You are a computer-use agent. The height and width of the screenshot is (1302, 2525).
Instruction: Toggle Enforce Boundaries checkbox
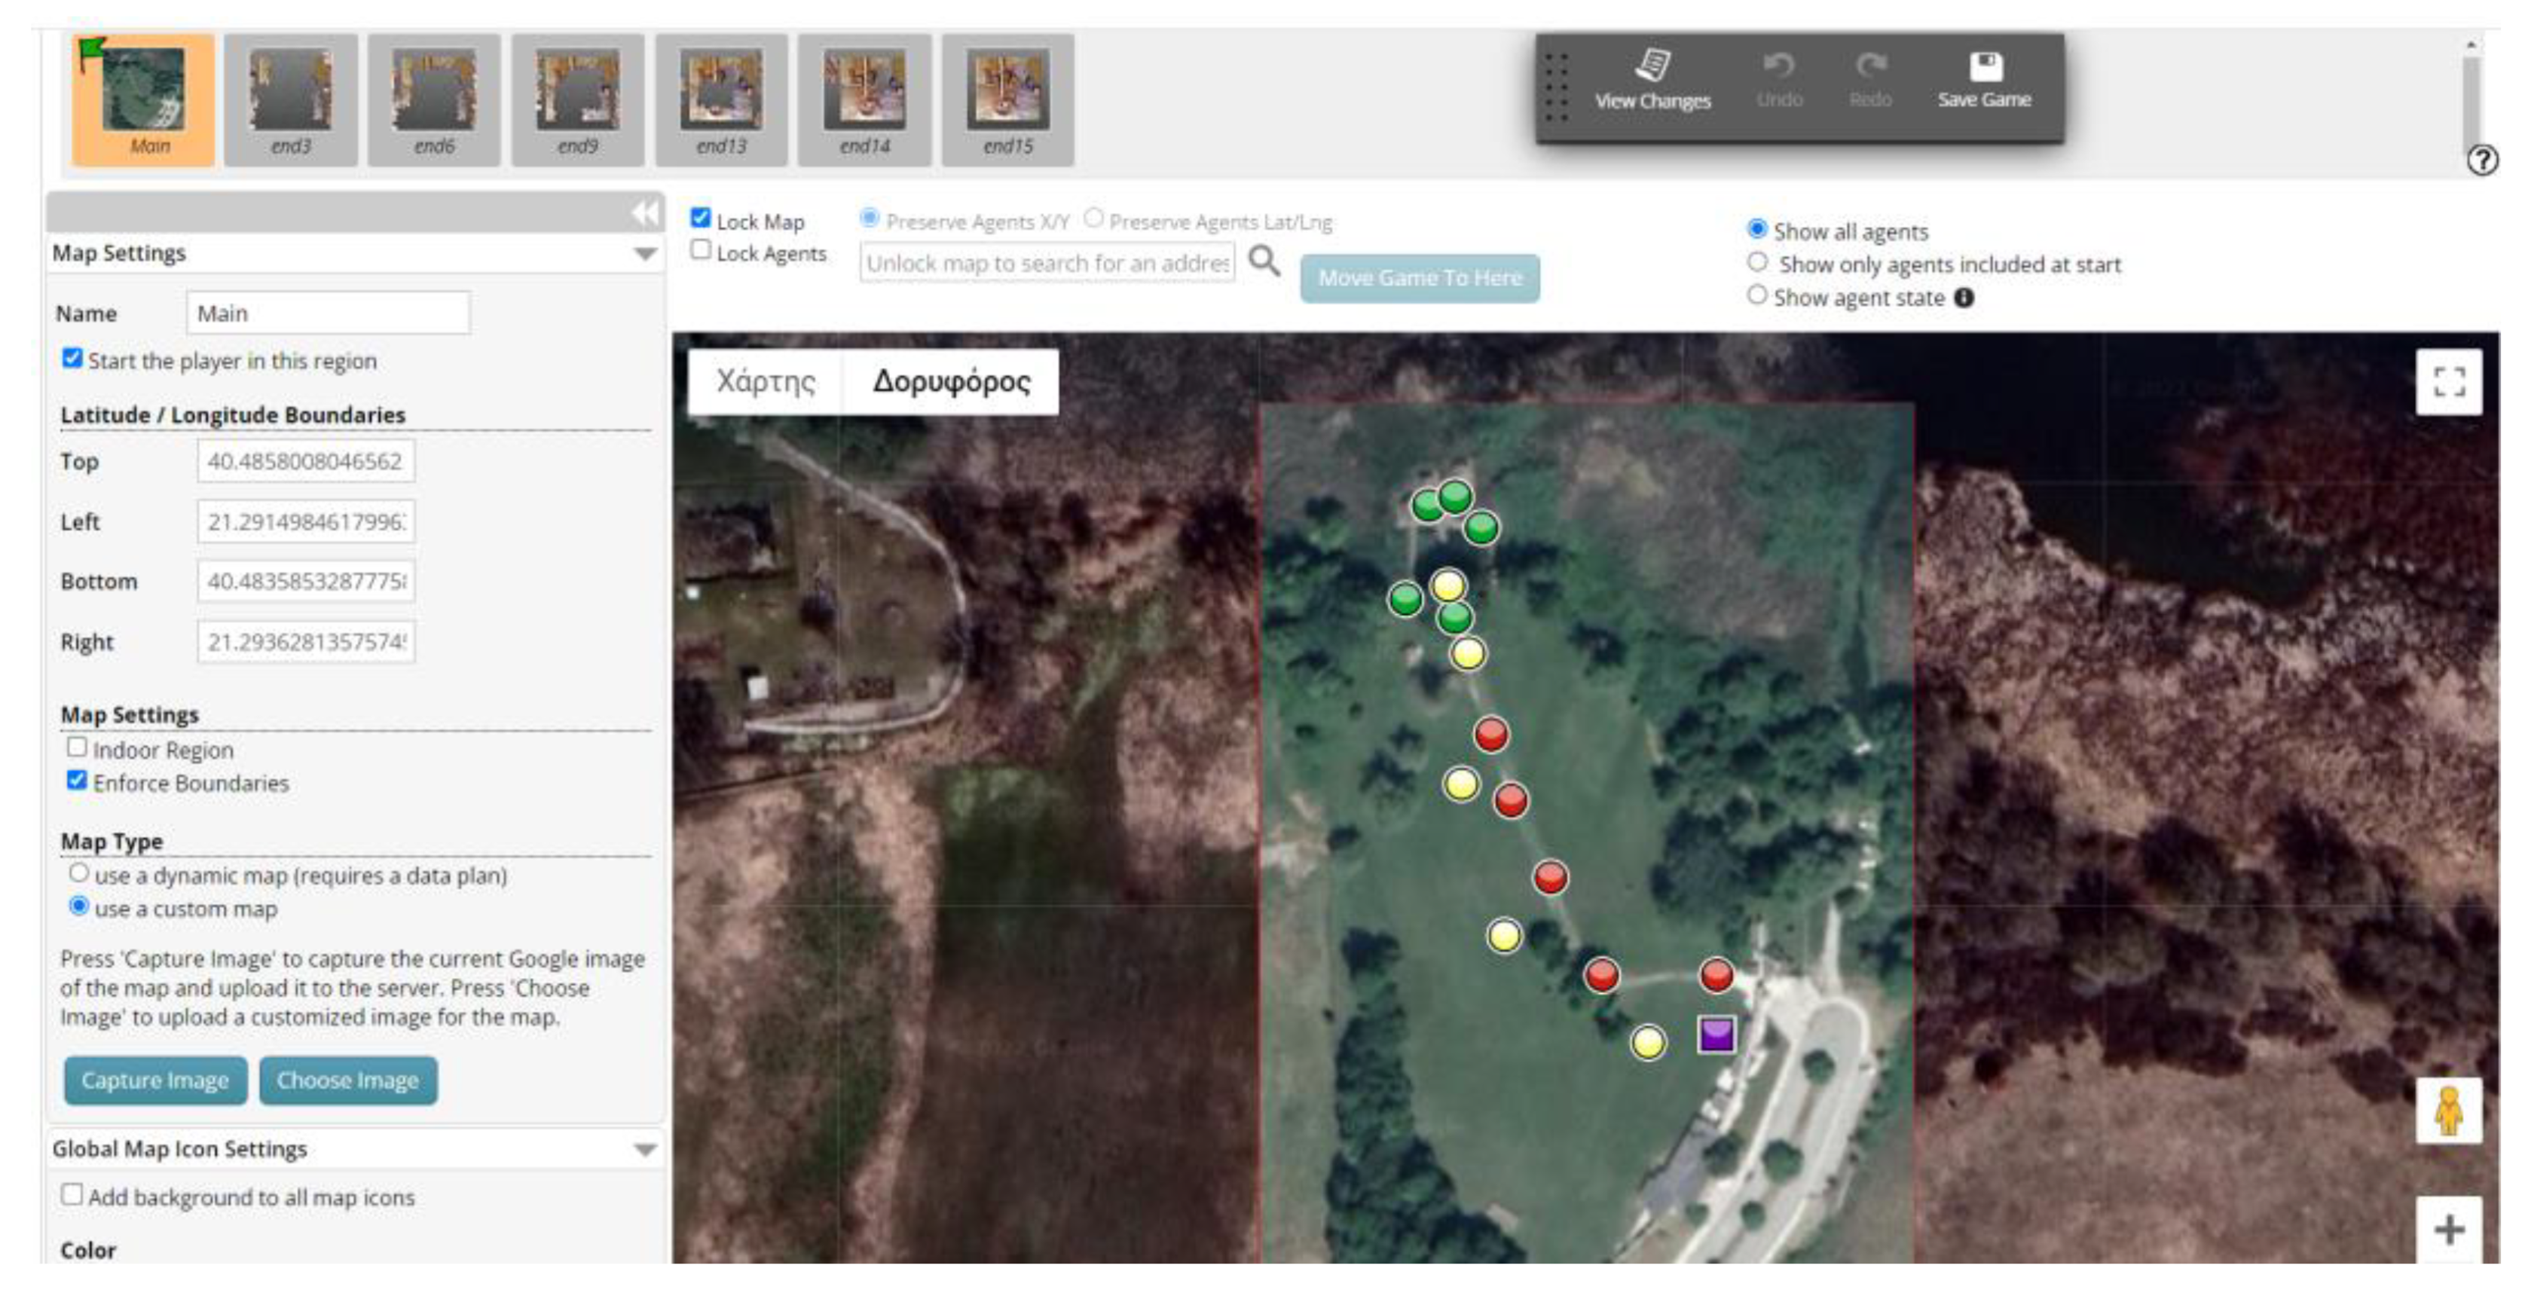point(76,781)
